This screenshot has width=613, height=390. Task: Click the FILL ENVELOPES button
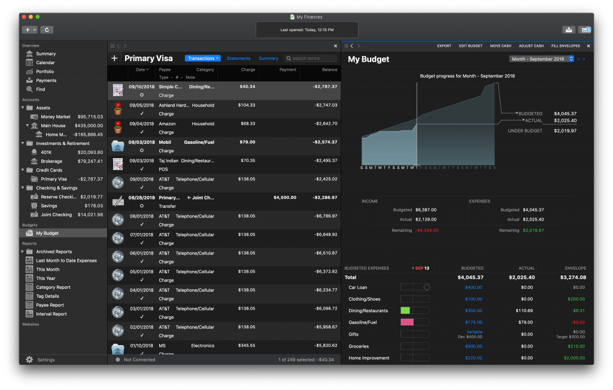[x=565, y=46]
